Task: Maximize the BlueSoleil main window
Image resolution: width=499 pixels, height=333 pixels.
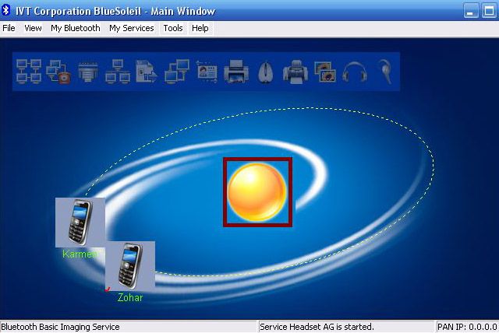Action: (x=489, y=11)
